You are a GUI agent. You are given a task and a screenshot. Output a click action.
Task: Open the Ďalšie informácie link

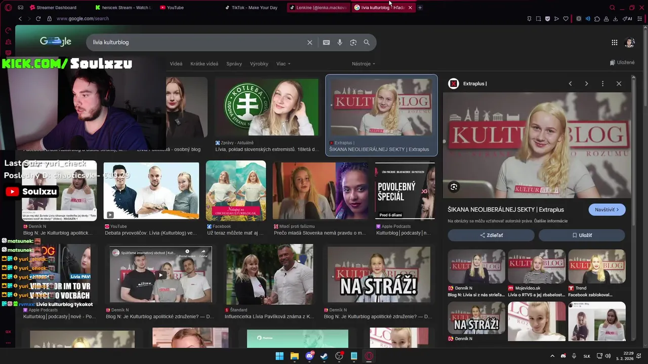551,221
